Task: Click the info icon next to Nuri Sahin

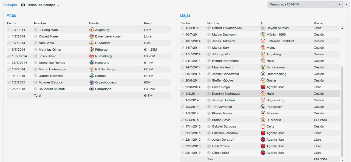Action: (x=36, y=43)
